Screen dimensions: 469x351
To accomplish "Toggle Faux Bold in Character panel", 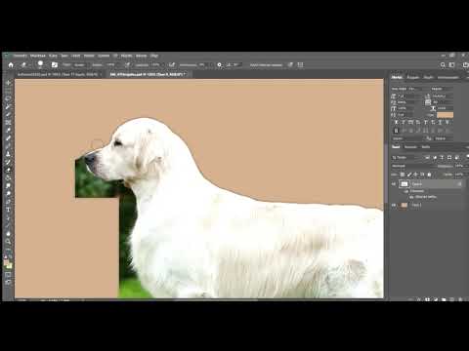I will click(397, 122).
